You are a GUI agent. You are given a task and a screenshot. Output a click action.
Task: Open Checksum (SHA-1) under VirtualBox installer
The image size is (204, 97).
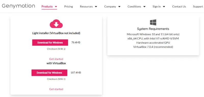tap(56, 79)
